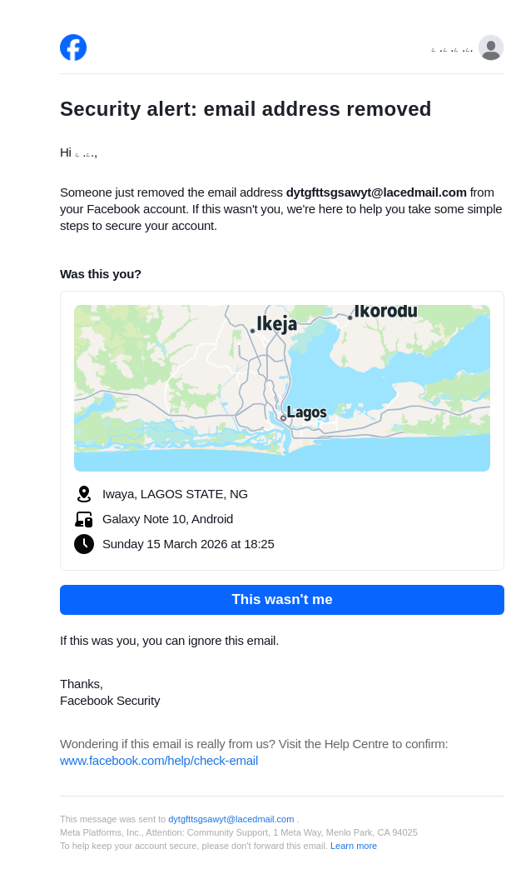Click the Ikorodu label on the map

tap(385, 312)
